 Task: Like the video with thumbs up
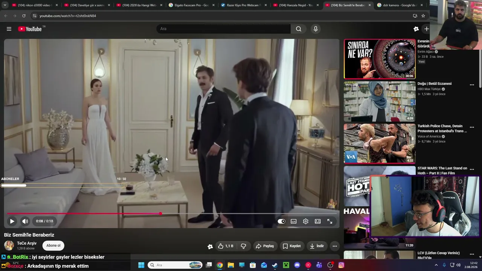coord(225,246)
